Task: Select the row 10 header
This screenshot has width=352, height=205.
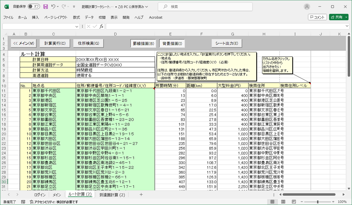Action: tap(4, 86)
